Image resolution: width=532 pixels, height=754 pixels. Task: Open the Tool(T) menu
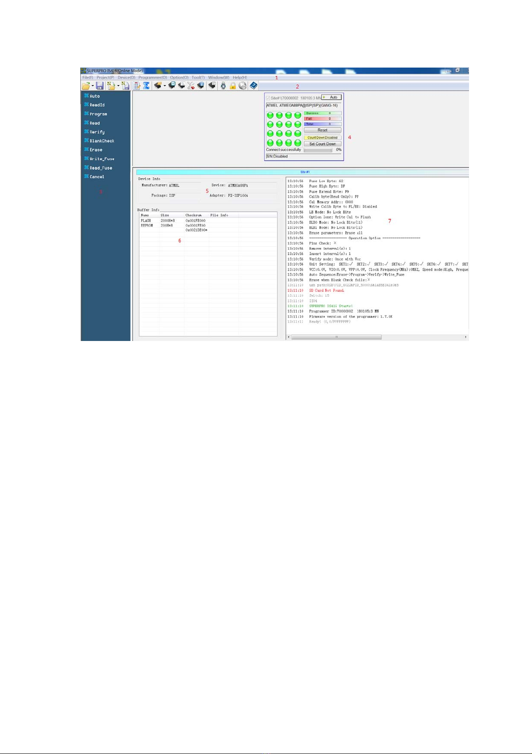pyautogui.click(x=198, y=77)
